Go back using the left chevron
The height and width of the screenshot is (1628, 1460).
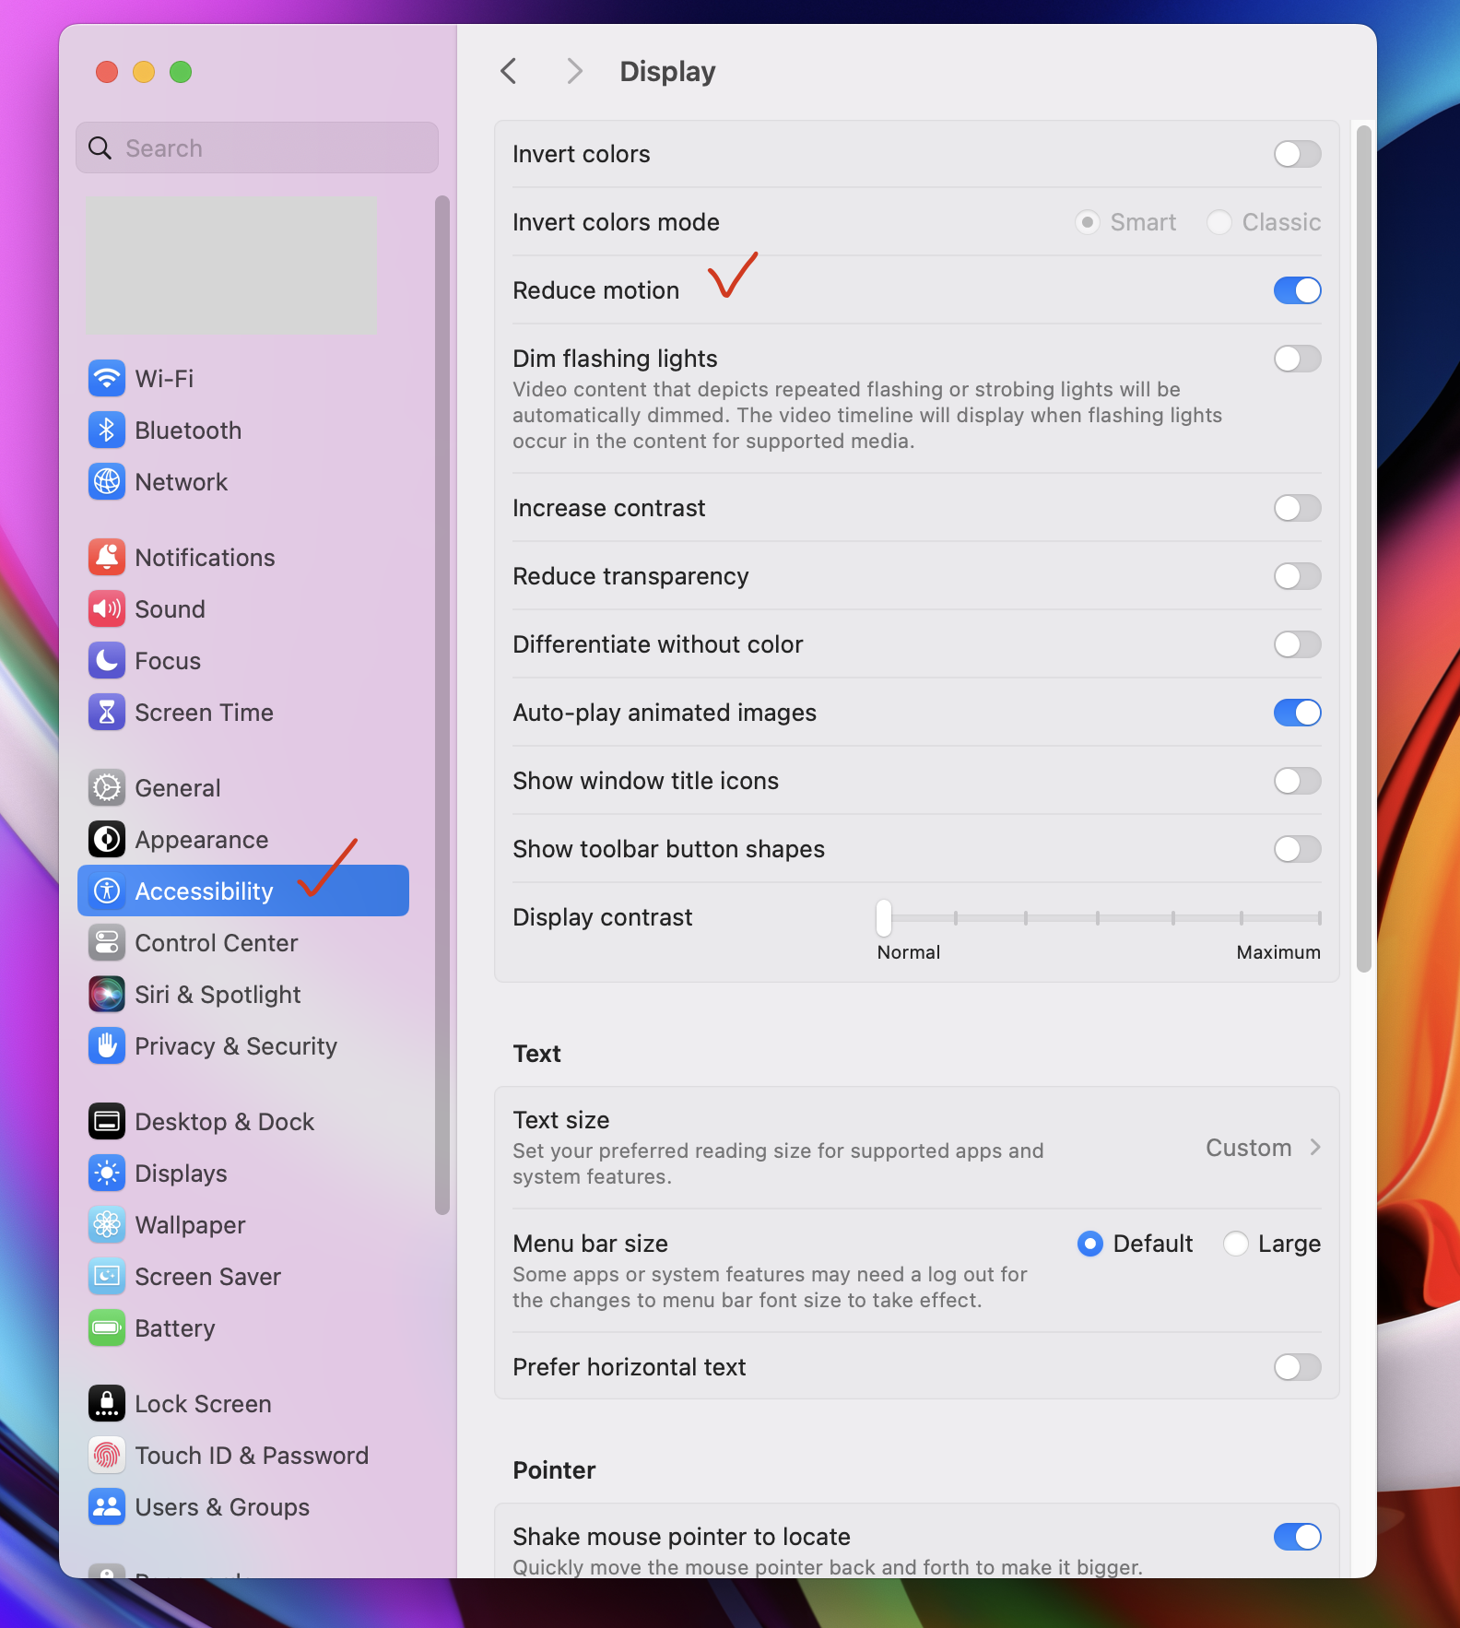[509, 71]
